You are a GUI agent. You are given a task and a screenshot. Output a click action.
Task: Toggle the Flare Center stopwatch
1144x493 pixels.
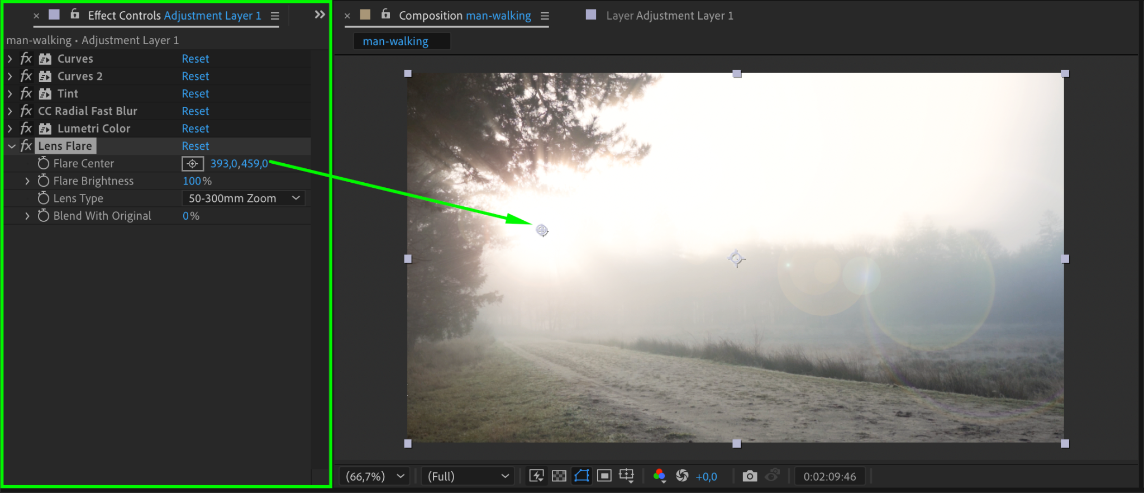pos(44,163)
